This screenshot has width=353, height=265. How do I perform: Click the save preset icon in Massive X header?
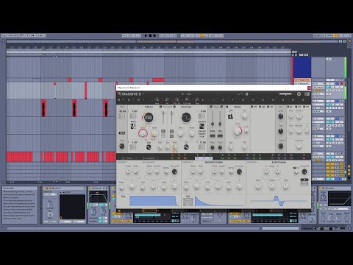[246, 94]
